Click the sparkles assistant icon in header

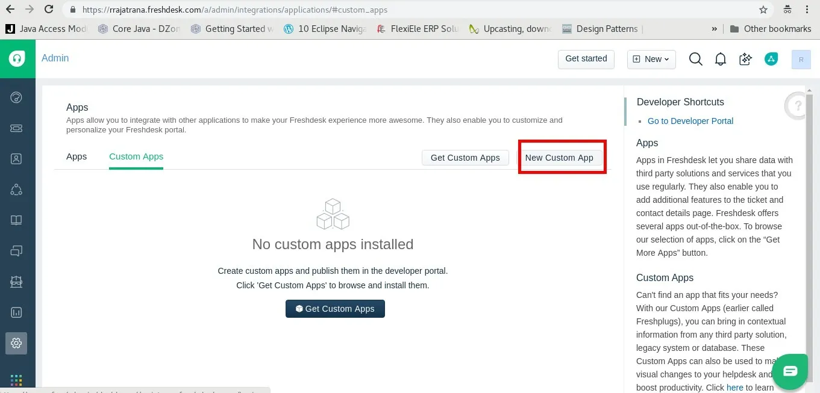(x=746, y=59)
